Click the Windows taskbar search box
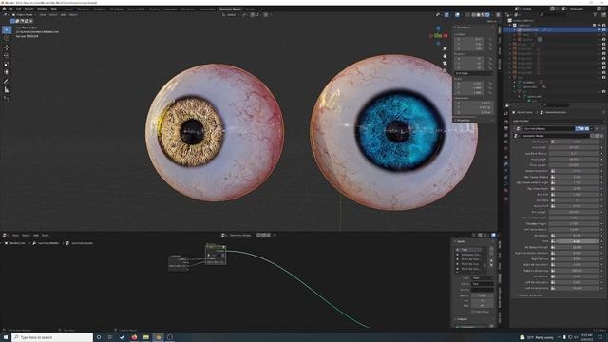Viewport: 608px width, 342px height. (x=52, y=337)
